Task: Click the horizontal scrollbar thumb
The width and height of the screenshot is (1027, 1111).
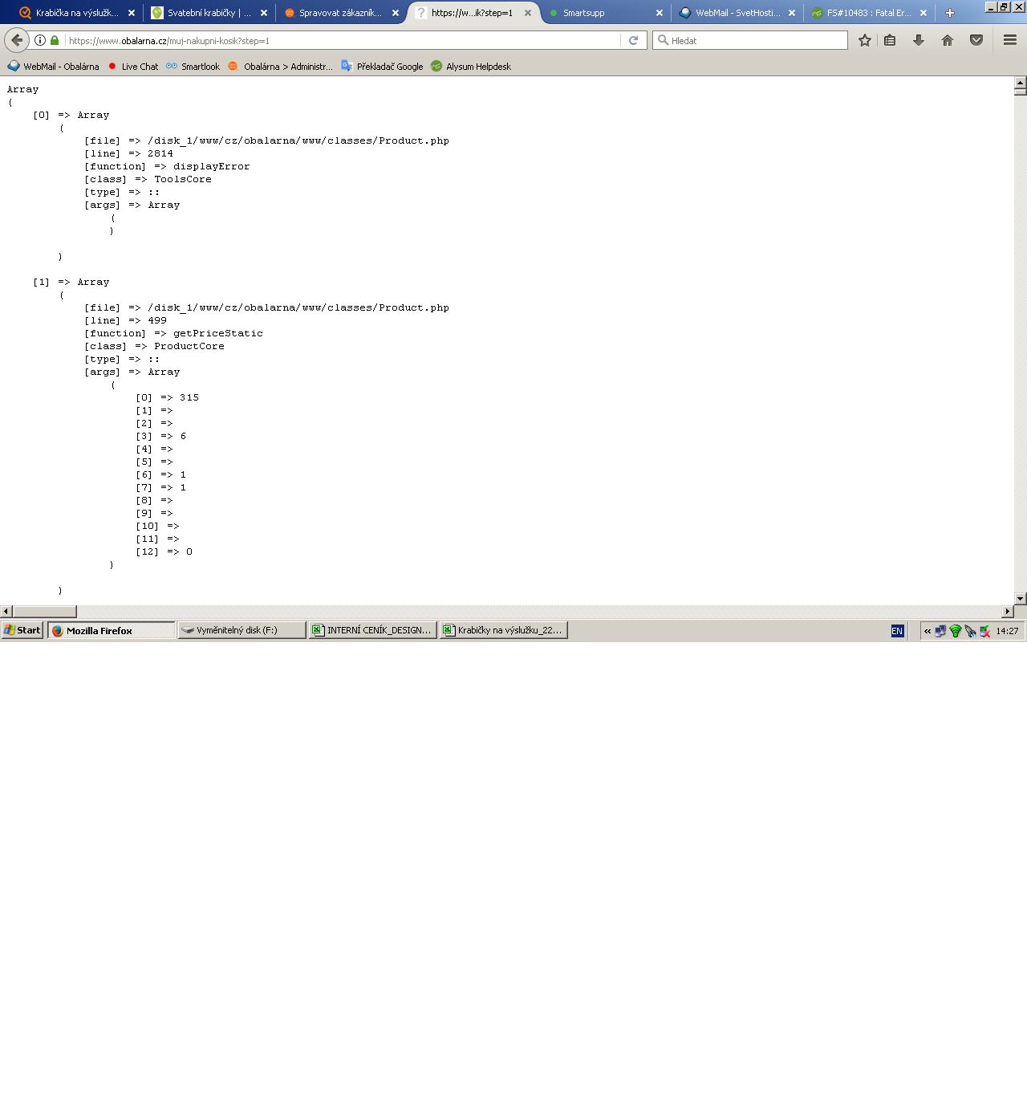Action: click(x=45, y=612)
